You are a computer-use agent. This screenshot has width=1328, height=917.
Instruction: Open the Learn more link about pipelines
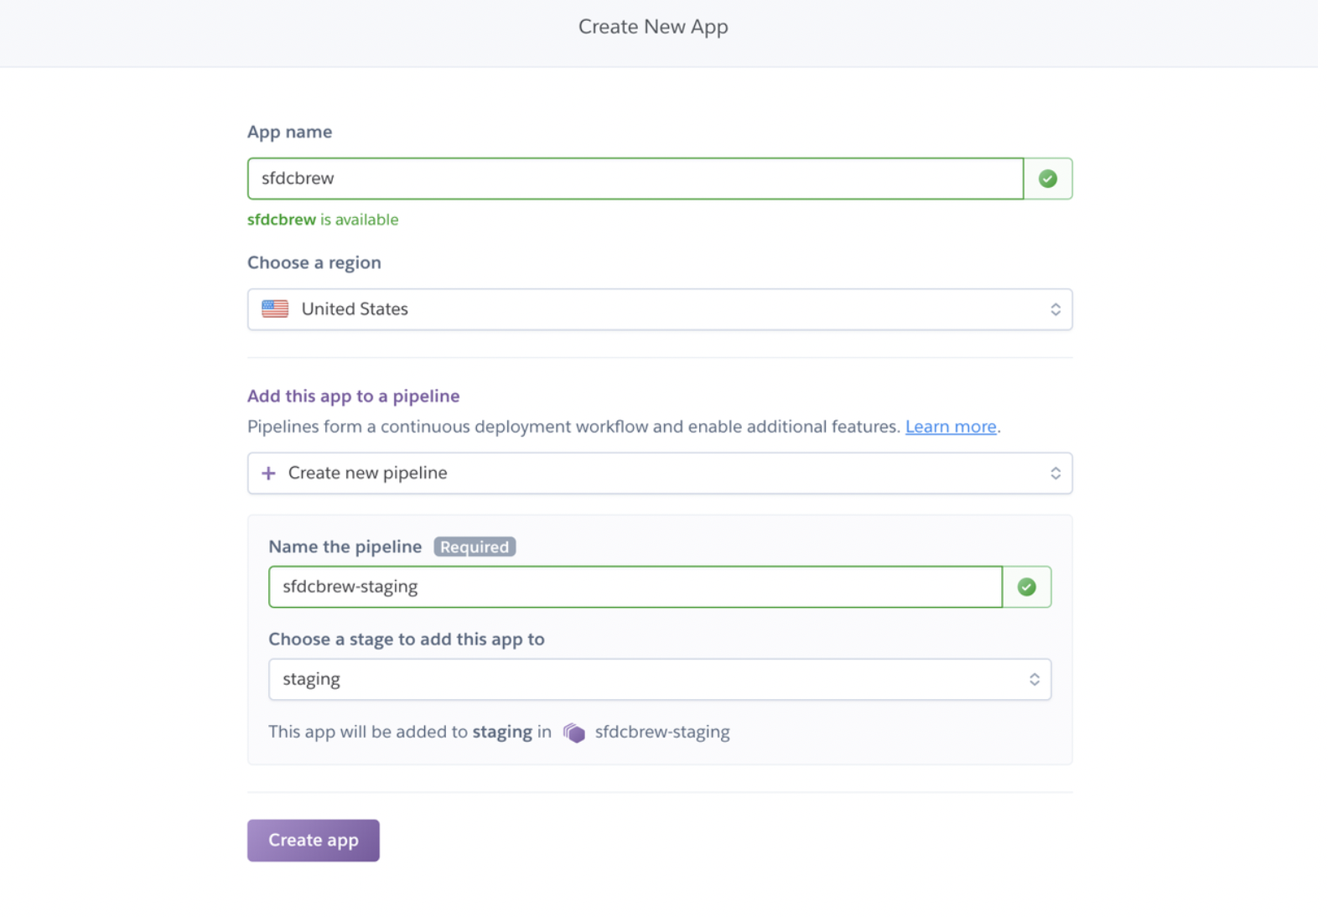point(950,427)
